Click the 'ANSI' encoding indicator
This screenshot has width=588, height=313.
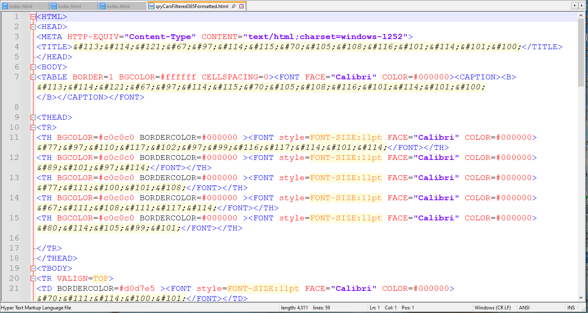click(x=524, y=308)
